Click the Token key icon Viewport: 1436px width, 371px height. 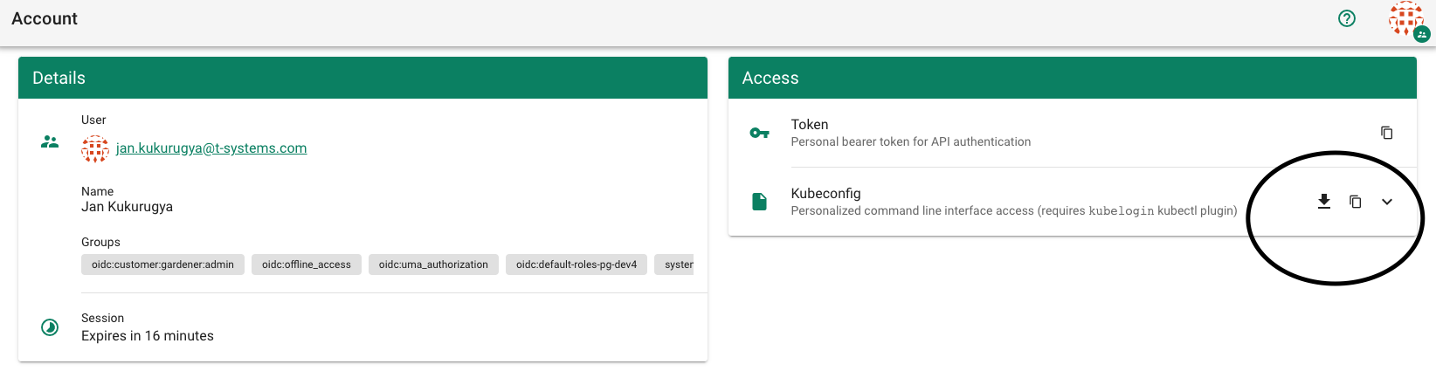click(760, 133)
